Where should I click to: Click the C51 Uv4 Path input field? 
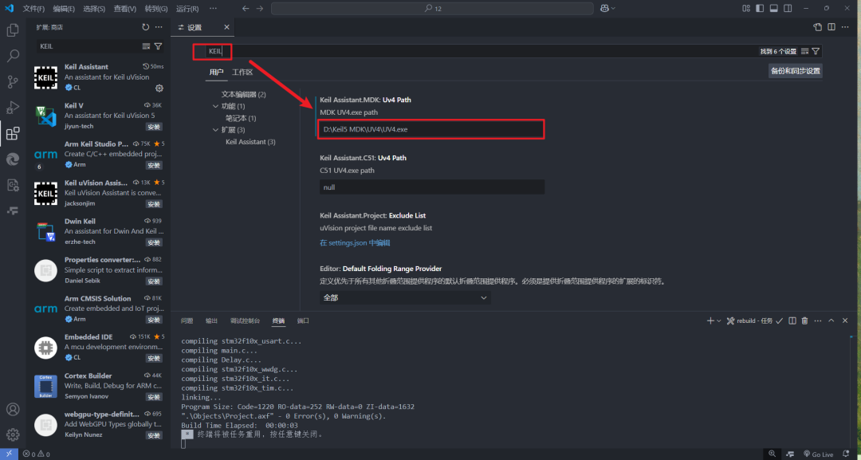click(x=432, y=187)
